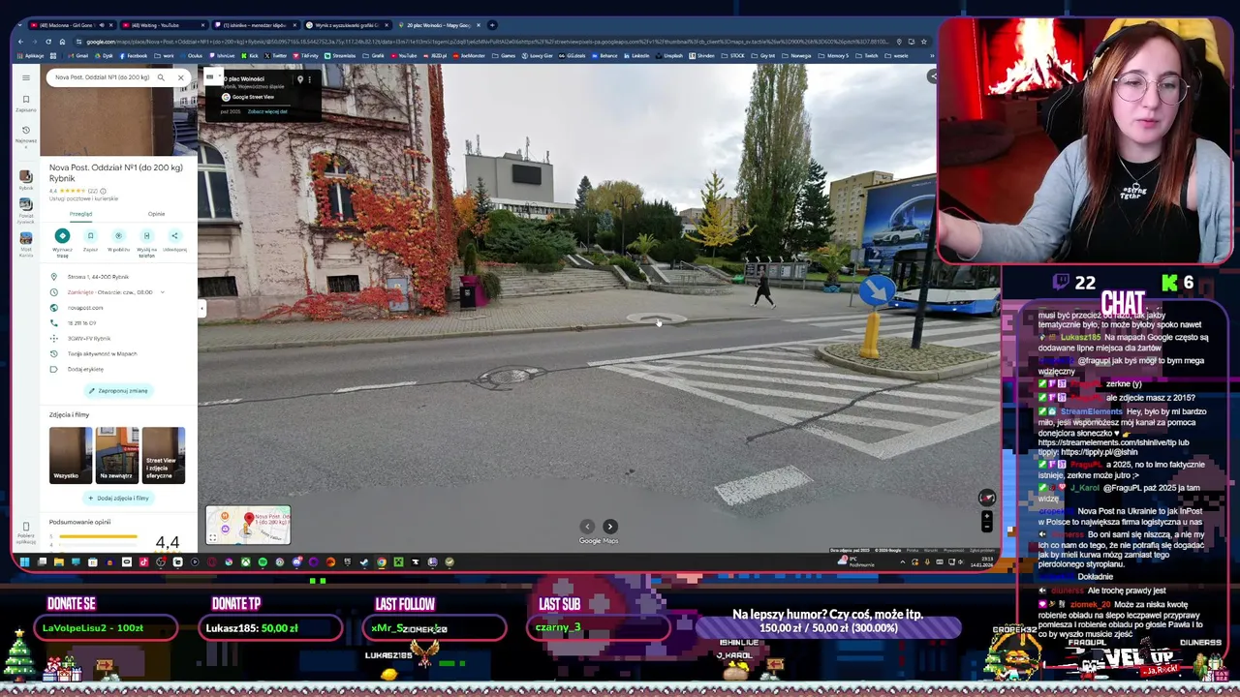Clear the Nova Post search query

click(180, 77)
